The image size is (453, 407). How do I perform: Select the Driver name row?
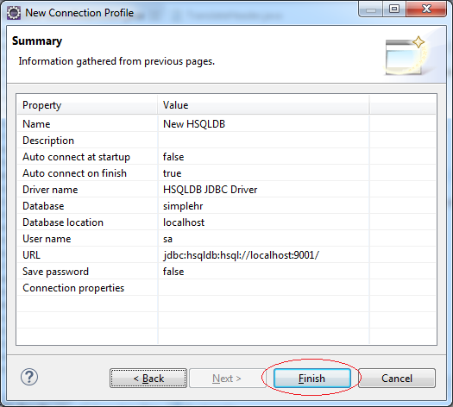(x=226, y=190)
